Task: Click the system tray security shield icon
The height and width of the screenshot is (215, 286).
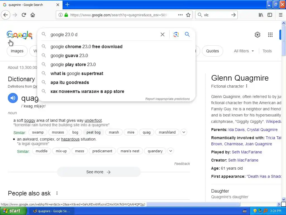Action: [x=255, y=211]
